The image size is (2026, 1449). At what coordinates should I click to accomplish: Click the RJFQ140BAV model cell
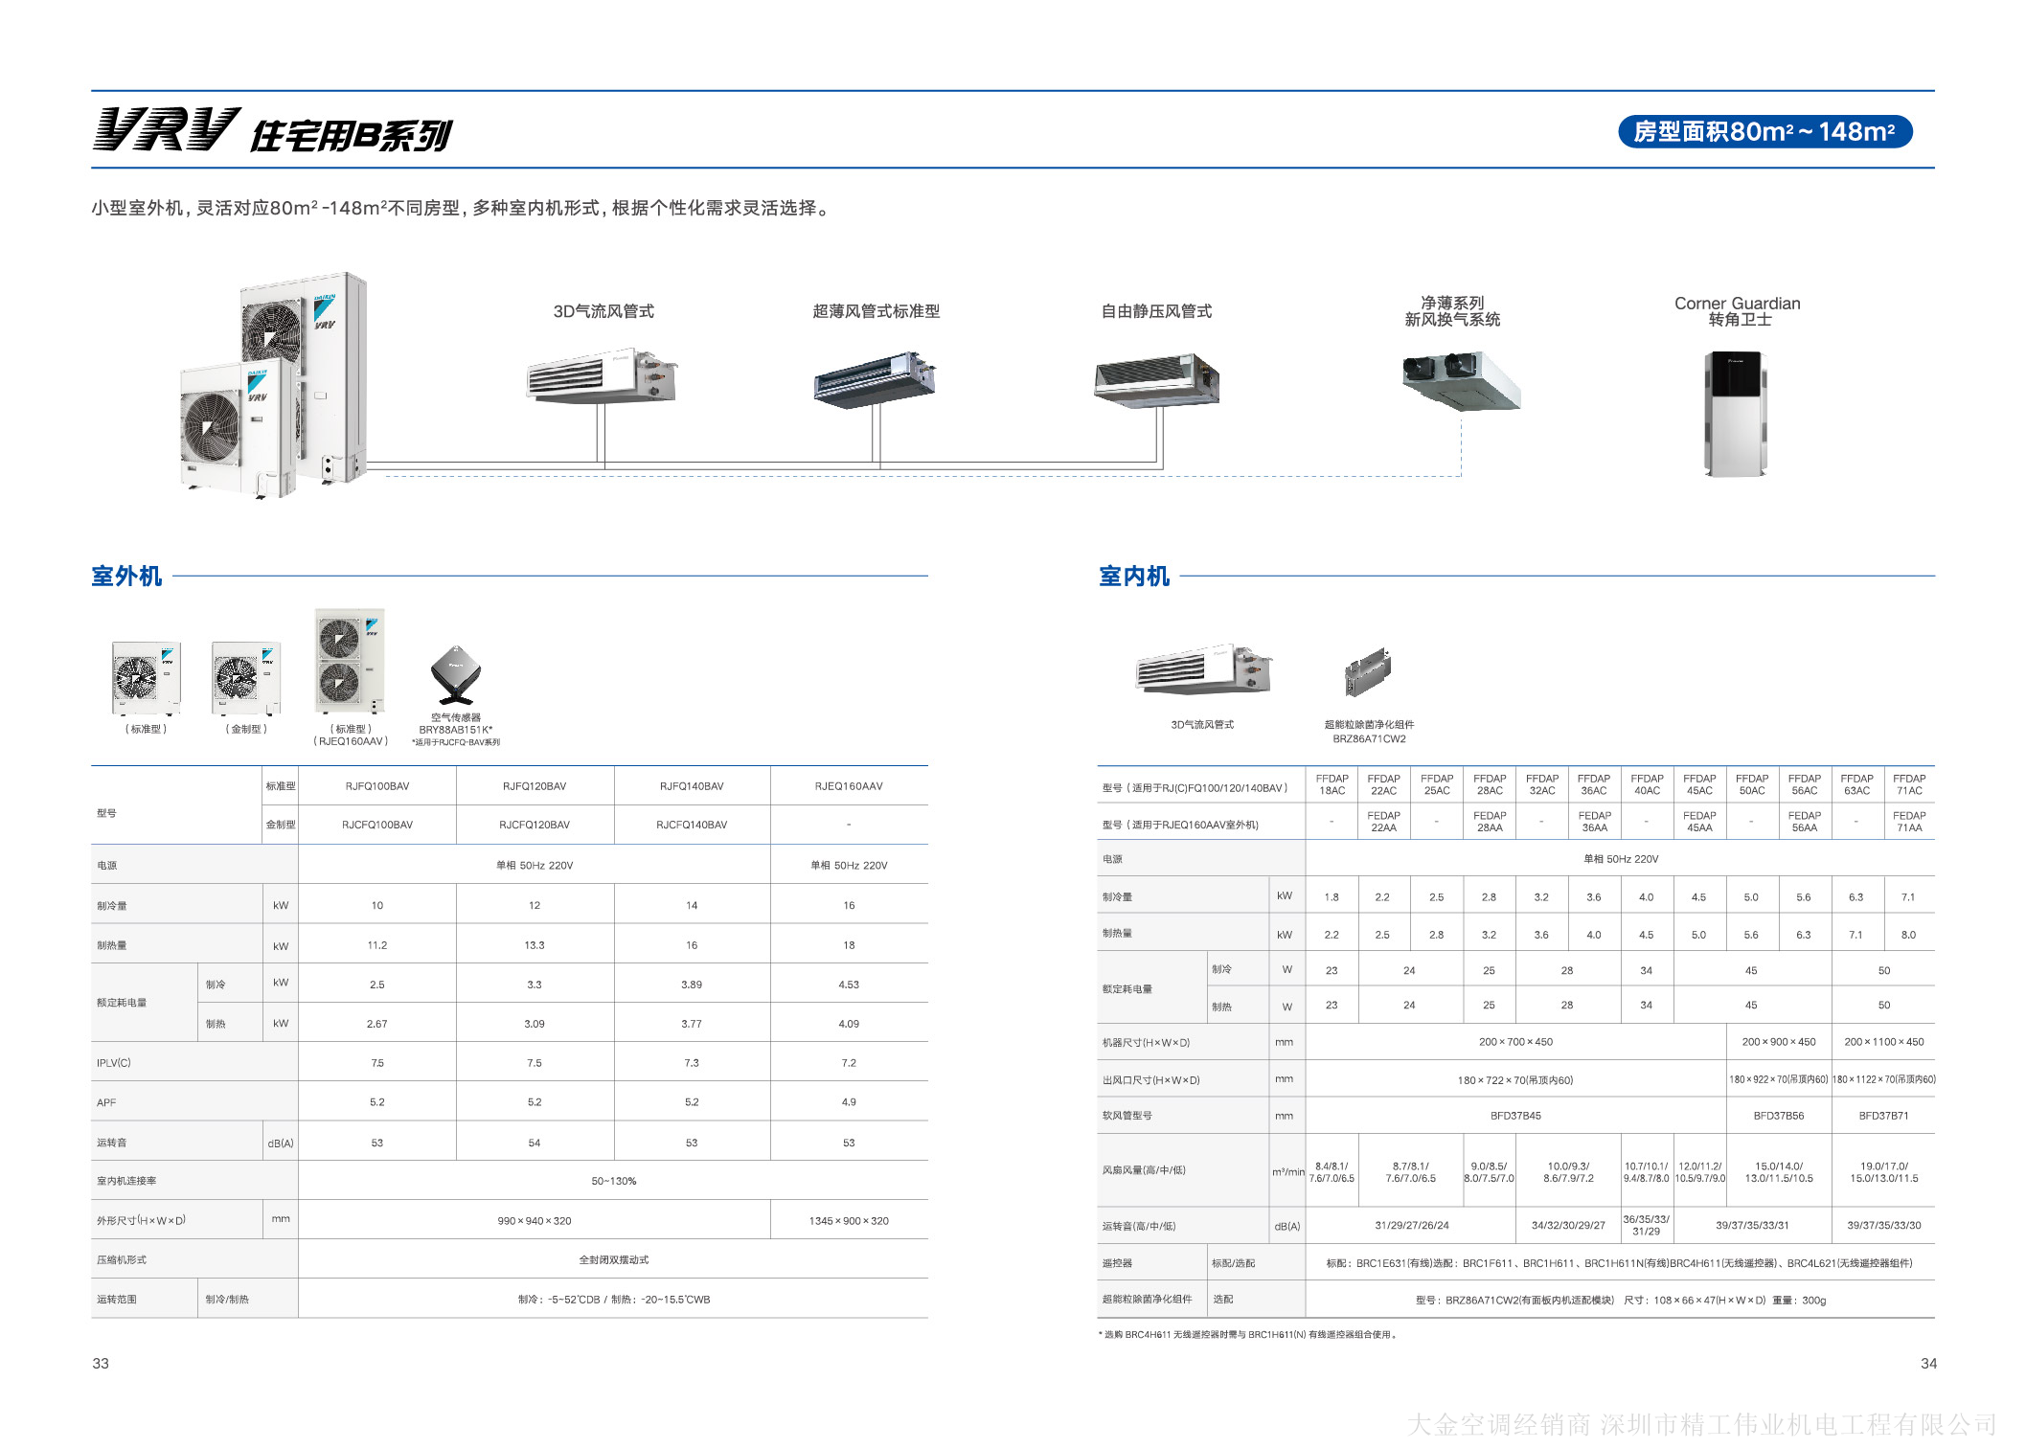(x=692, y=786)
